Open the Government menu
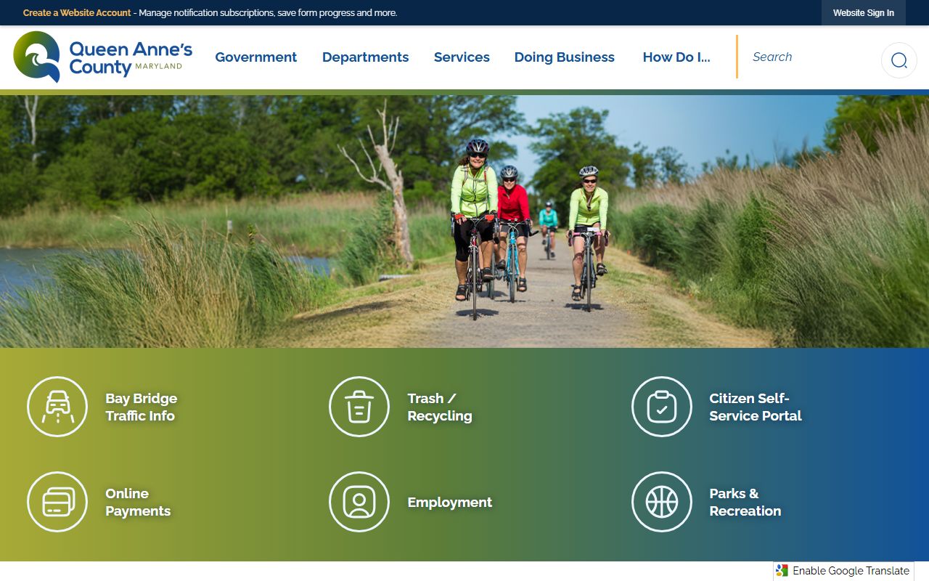 click(x=256, y=57)
